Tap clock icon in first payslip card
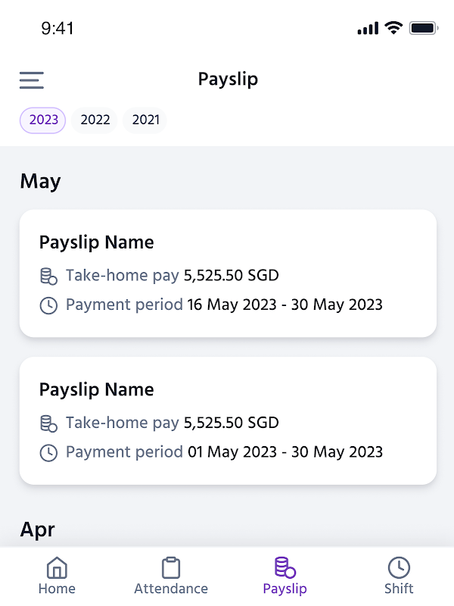 [48, 306]
